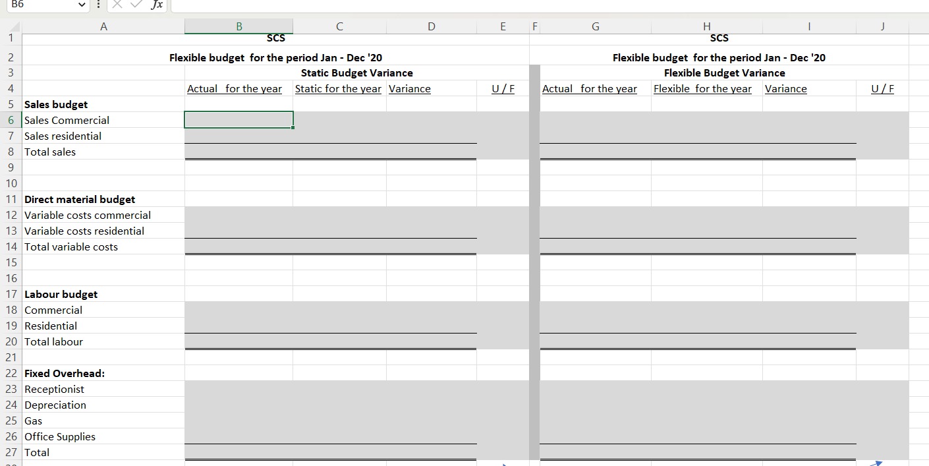Open the Name Box dropdown arrow
This screenshot has height=466, width=929.
[x=82, y=7]
